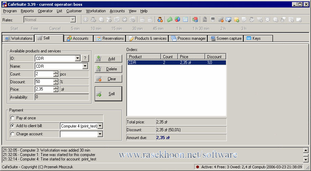The width and height of the screenshot is (311, 171).
Task: Click into the Discount input field
Action: 44,82
